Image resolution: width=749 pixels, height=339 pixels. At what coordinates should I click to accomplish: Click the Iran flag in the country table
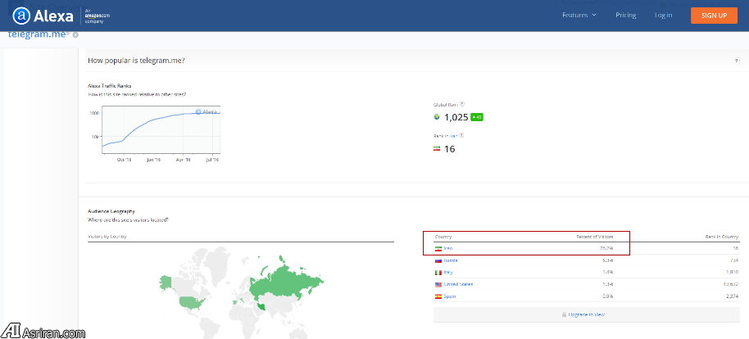[438, 247]
